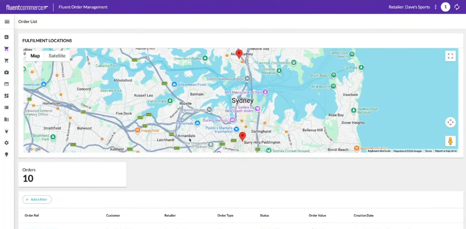Open Keyboard shortcuts link on the map

click(379, 151)
